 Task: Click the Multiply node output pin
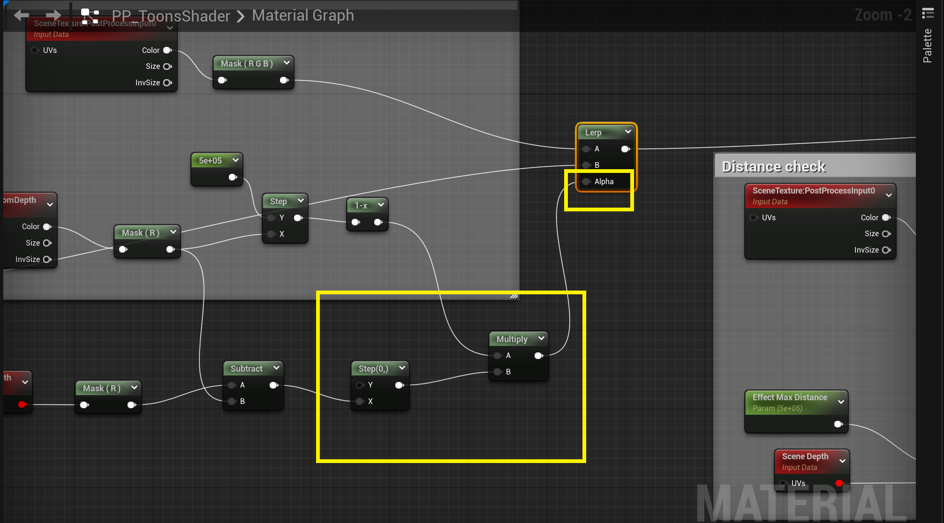tap(539, 356)
